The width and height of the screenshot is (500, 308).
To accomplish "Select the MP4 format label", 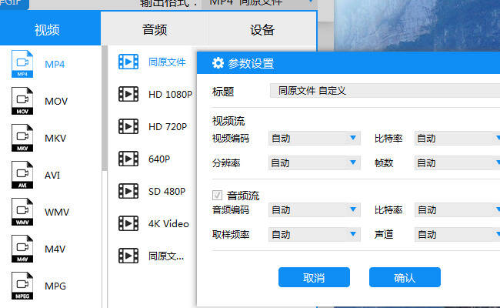I will [55, 64].
